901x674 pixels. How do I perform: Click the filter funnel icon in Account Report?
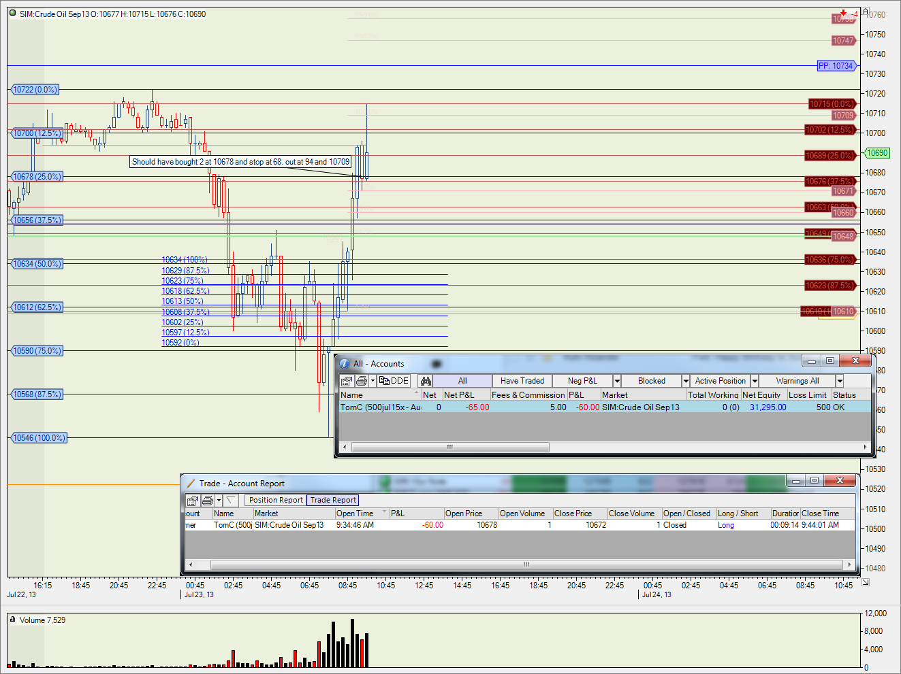point(230,501)
